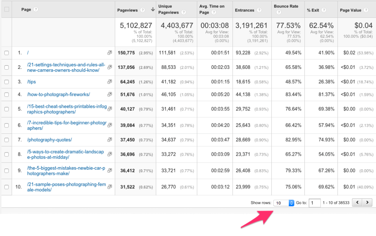Click the Show rows stepper up arrow
This screenshot has height=236, width=376.
tap(292, 201)
